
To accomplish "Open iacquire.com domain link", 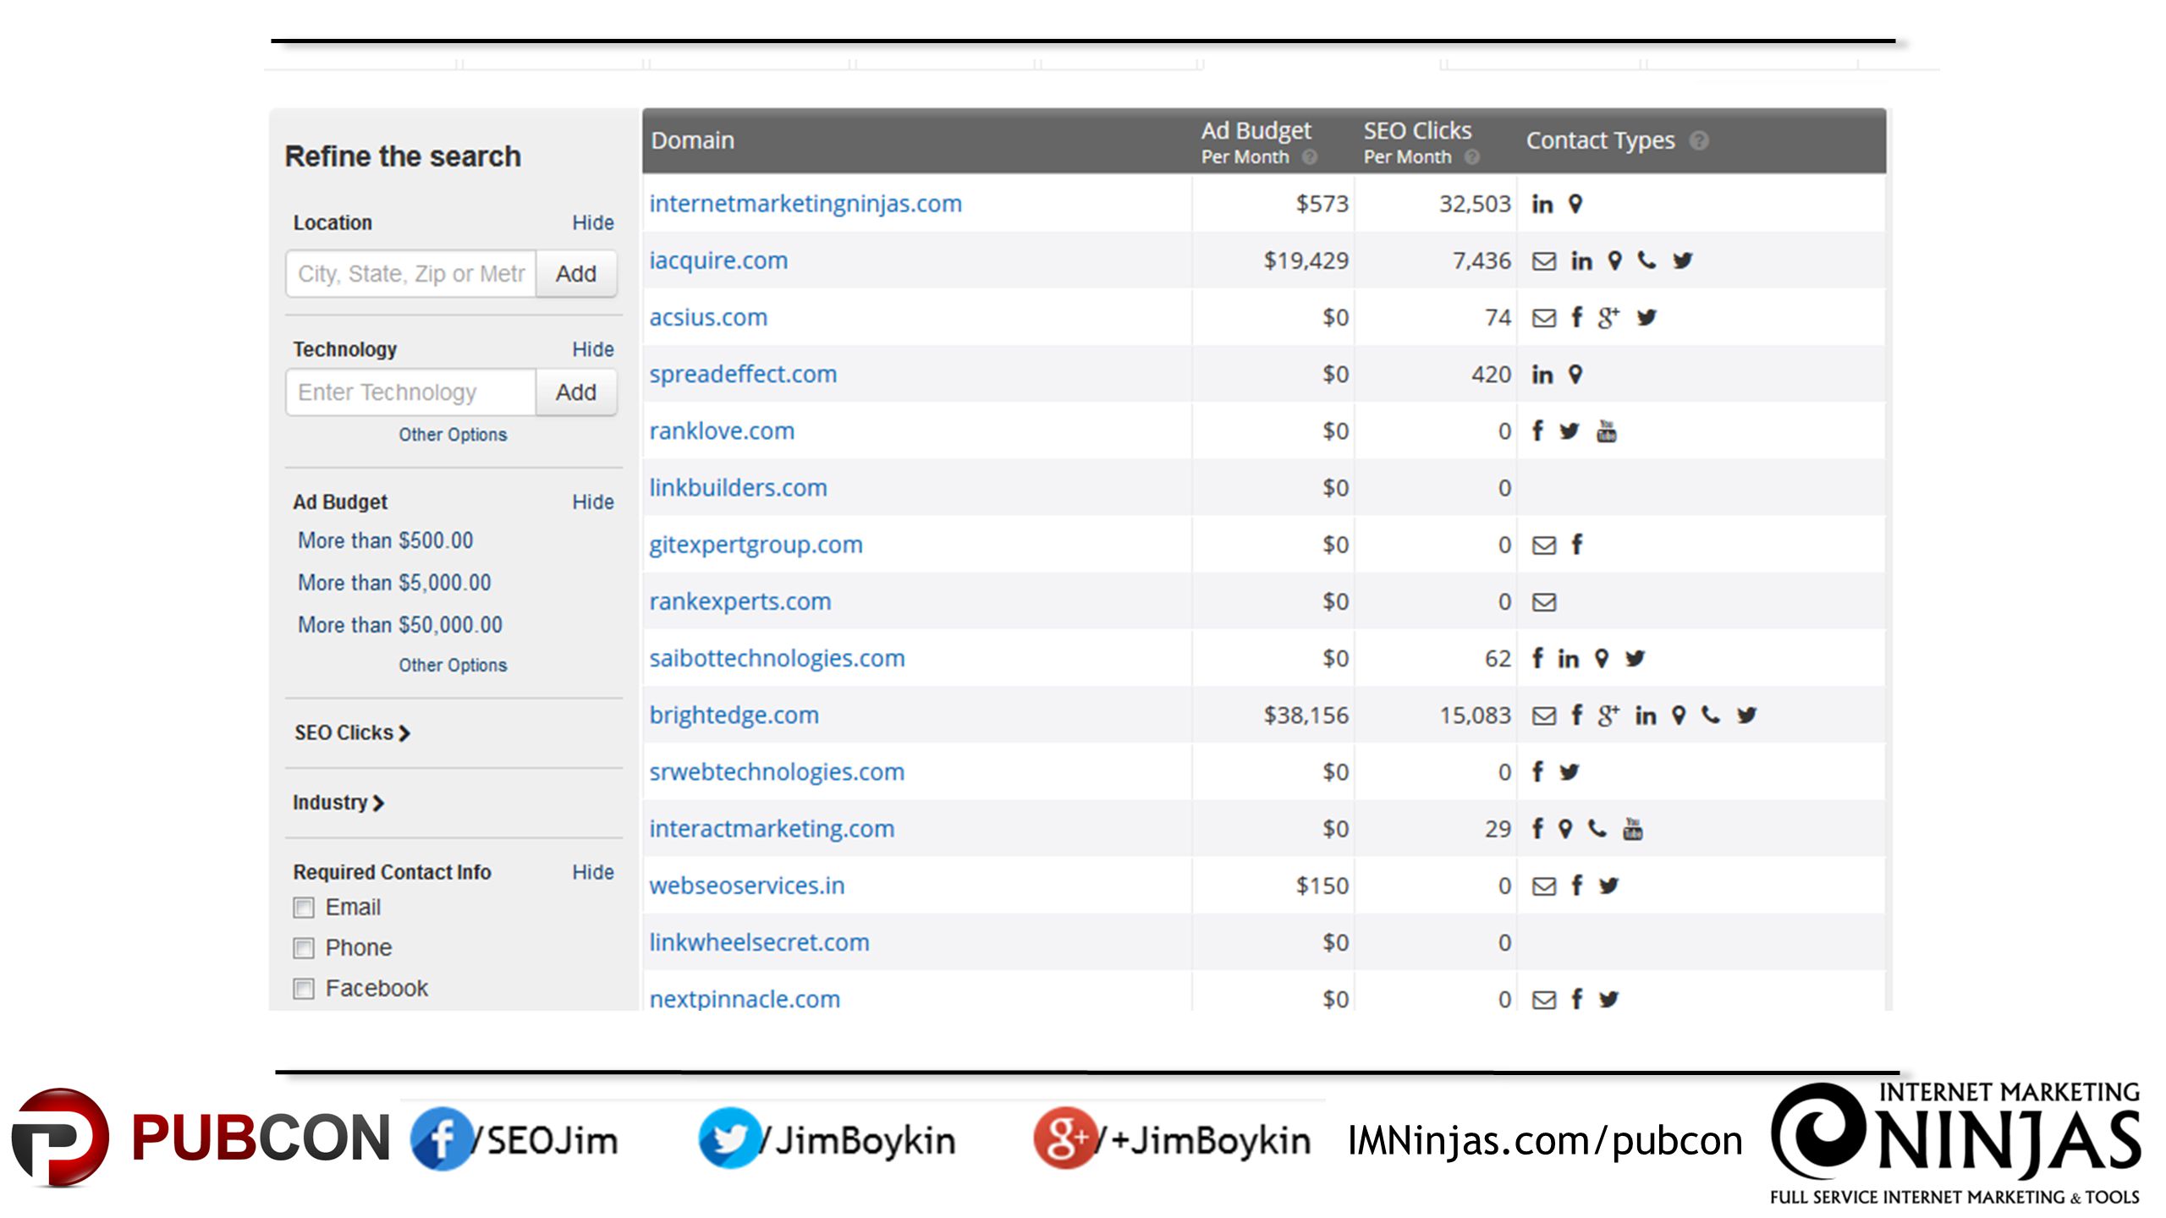I will coord(718,261).
